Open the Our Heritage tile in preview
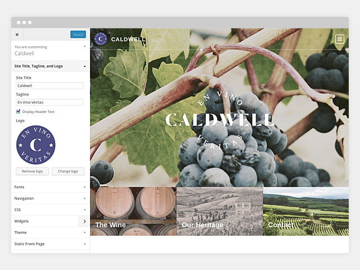360x270 pixels. (220, 211)
